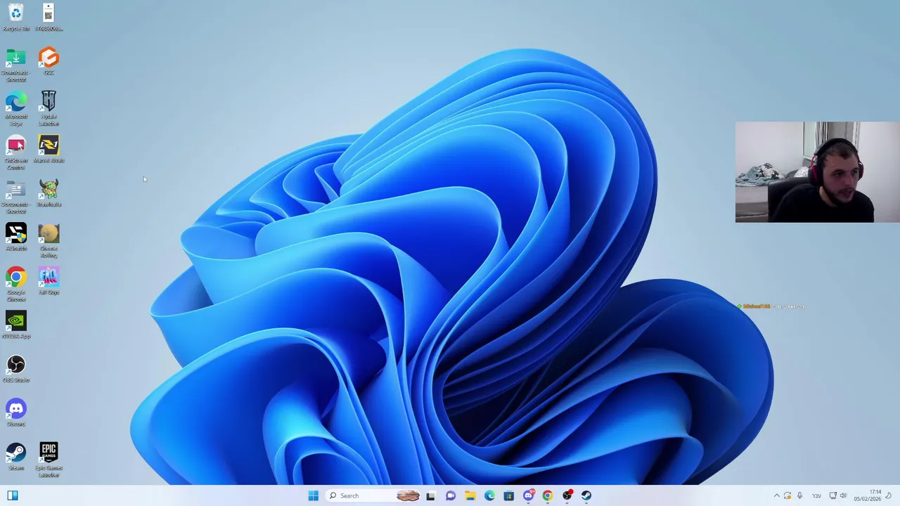
Task: Select the Epic Games Launcher desktop icon
Action: (x=49, y=460)
